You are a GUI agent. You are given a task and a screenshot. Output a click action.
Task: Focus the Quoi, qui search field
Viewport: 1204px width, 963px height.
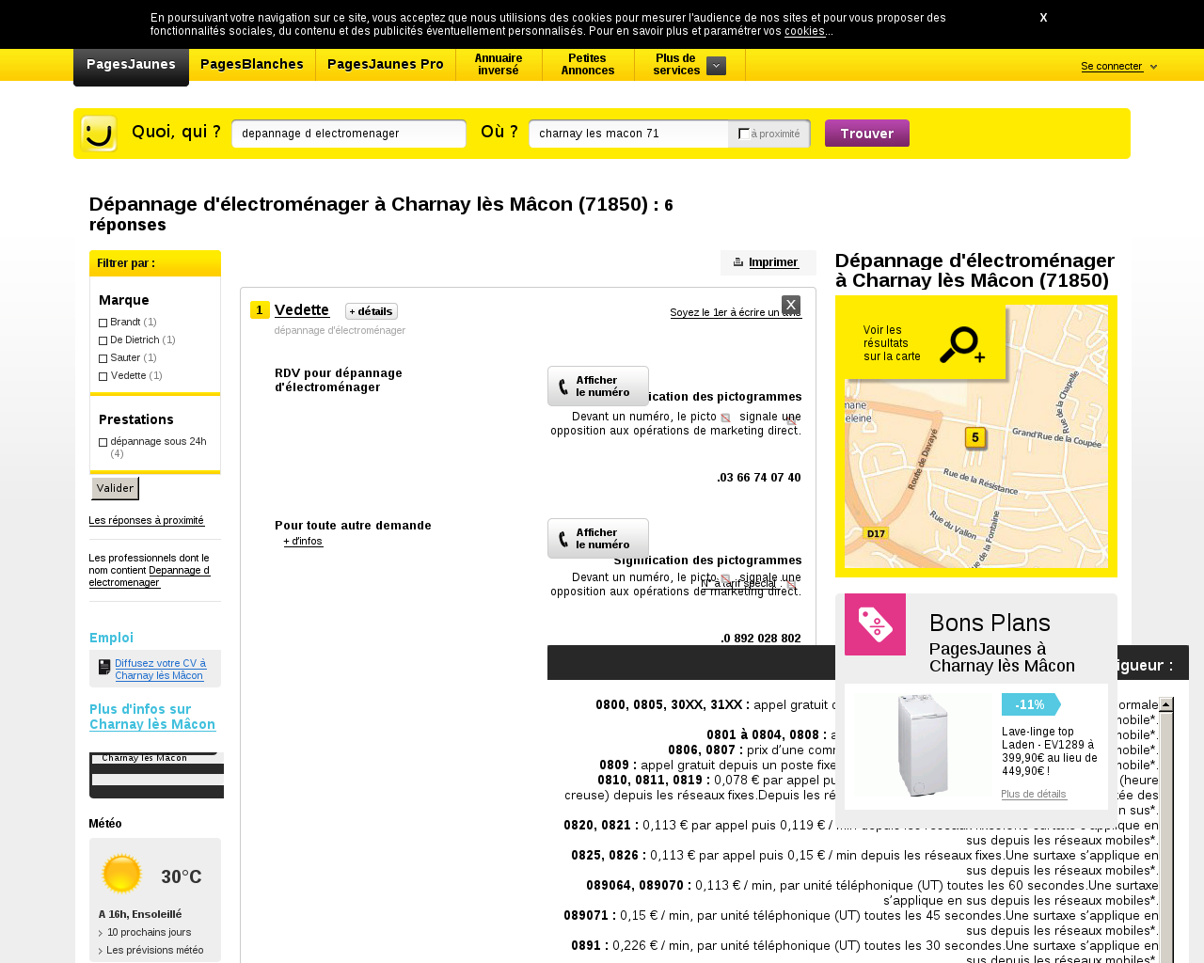pos(349,134)
